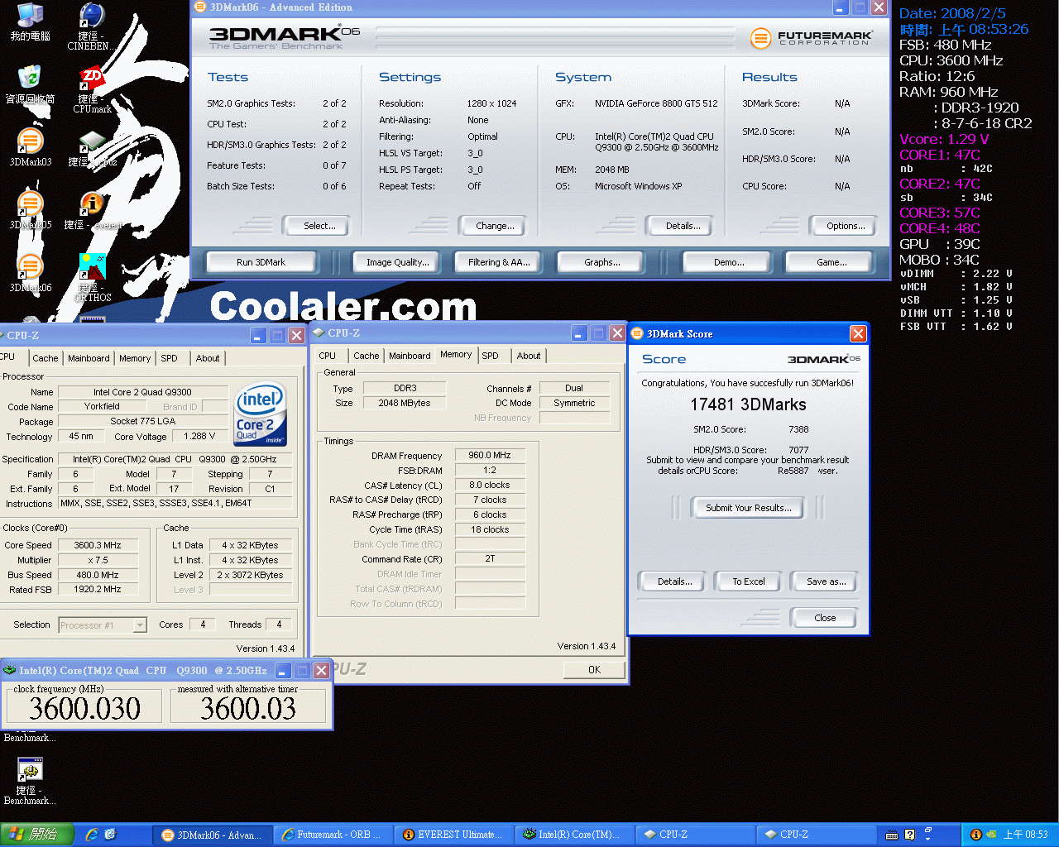Open the Memory tab in the left CPU-Z window
This screenshot has height=847, width=1059.
pyautogui.click(x=135, y=358)
